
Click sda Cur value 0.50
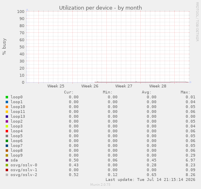pos(74,160)
